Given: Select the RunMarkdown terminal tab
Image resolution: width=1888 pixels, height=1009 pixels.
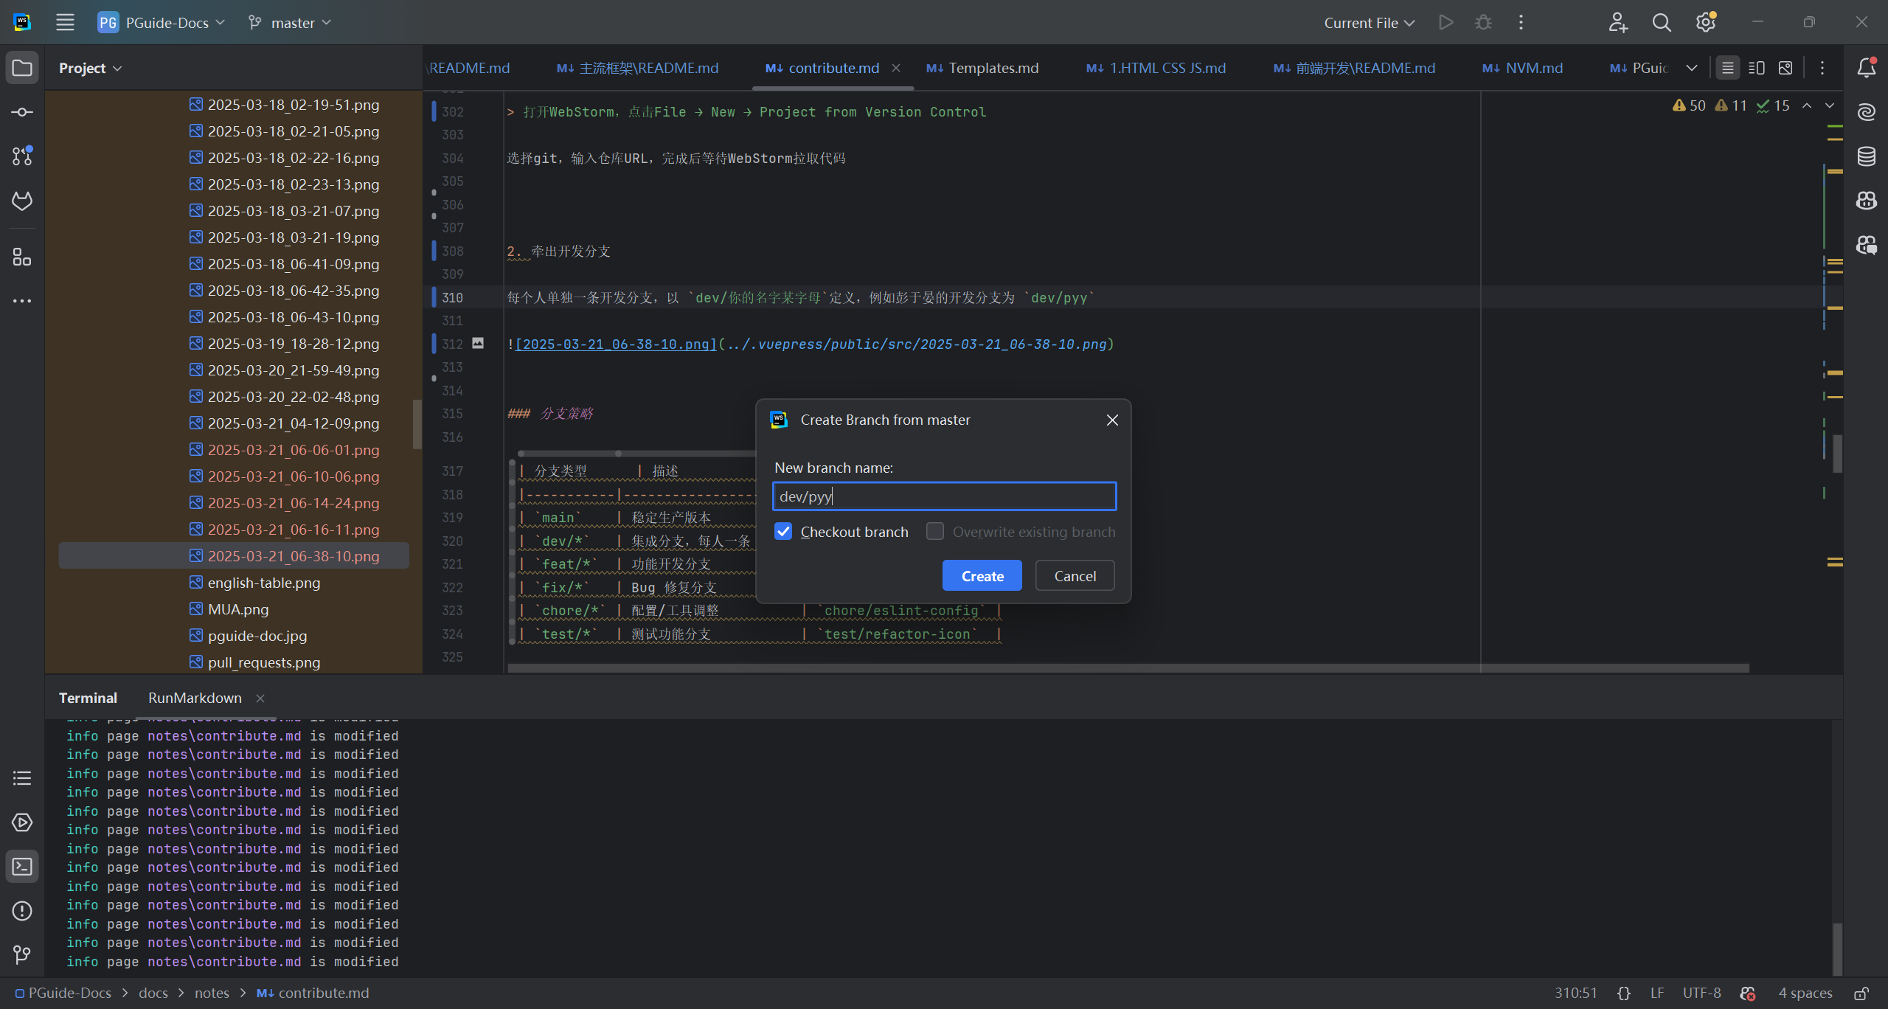Looking at the screenshot, I should pyautogui.click(x=195, y=698).
